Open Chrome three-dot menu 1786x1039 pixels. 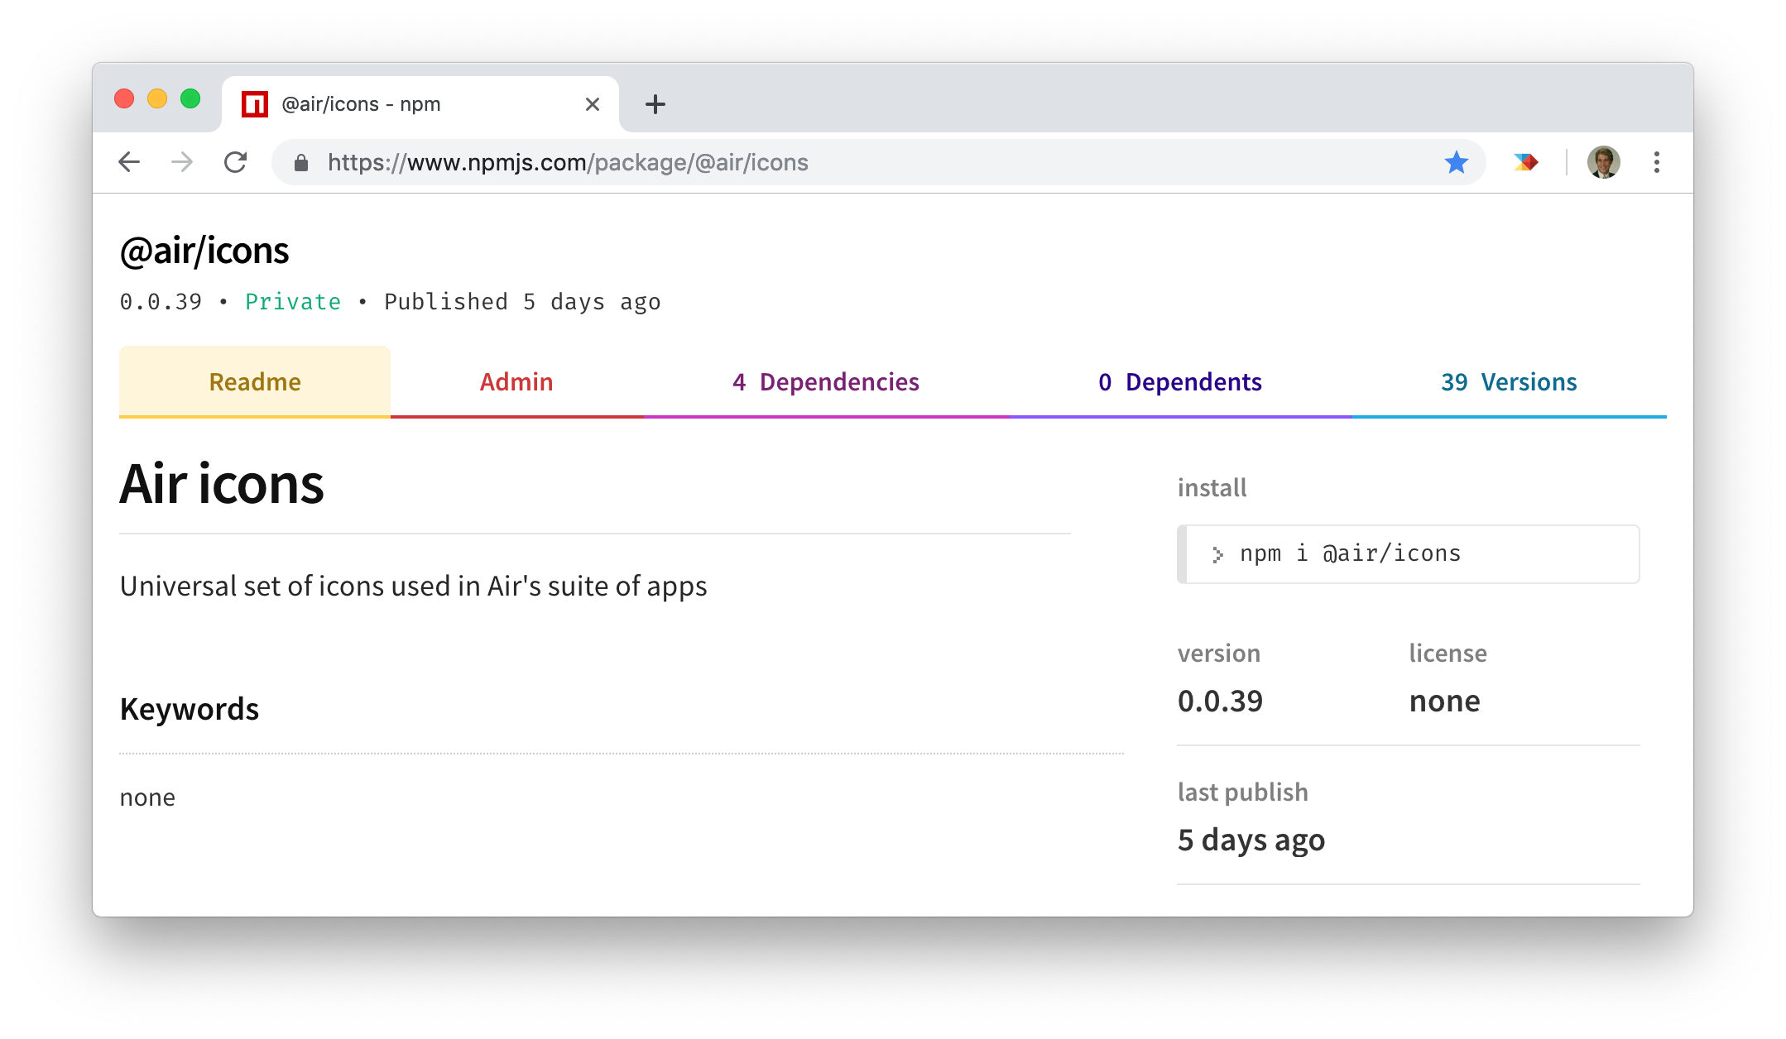[x=1656, y=162]
